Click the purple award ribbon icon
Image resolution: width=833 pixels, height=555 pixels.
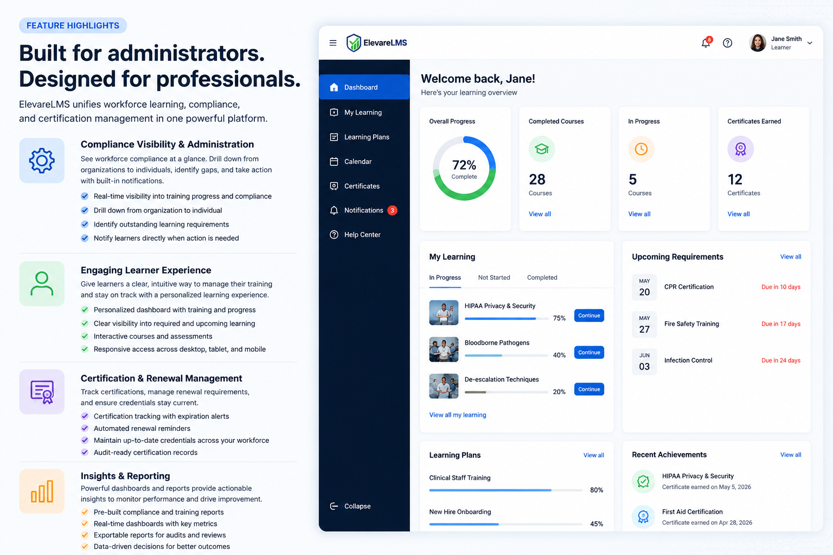[x=740, y=149]
